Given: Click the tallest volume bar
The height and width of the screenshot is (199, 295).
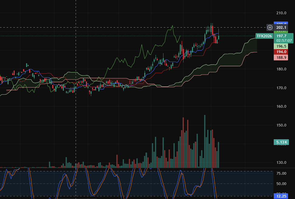Looking at the screenshot, I should pos(205,143).
